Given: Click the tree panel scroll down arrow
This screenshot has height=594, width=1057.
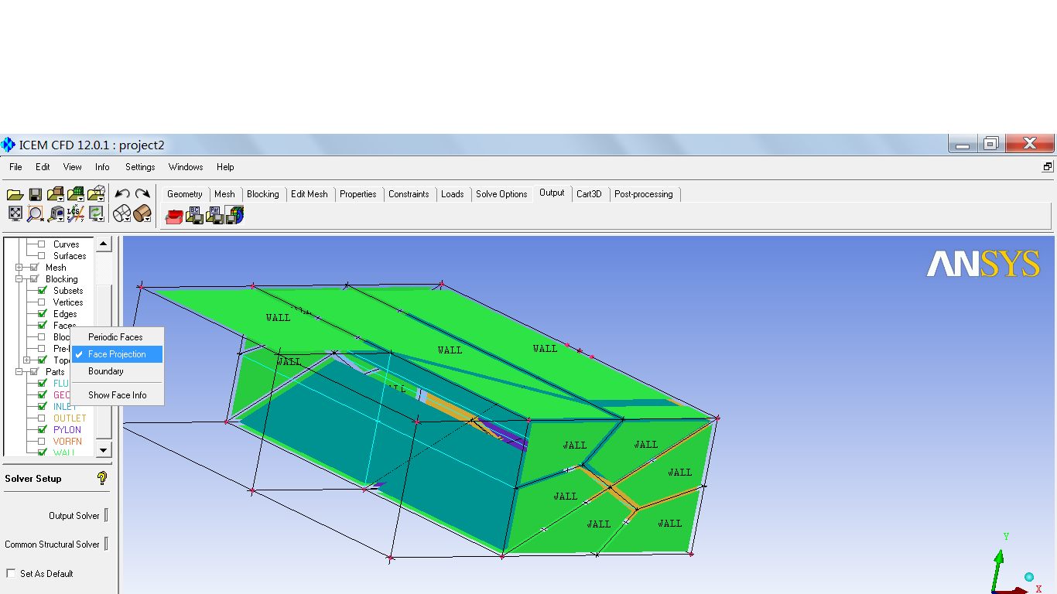Looking at the screenshot, I should 104,449.
